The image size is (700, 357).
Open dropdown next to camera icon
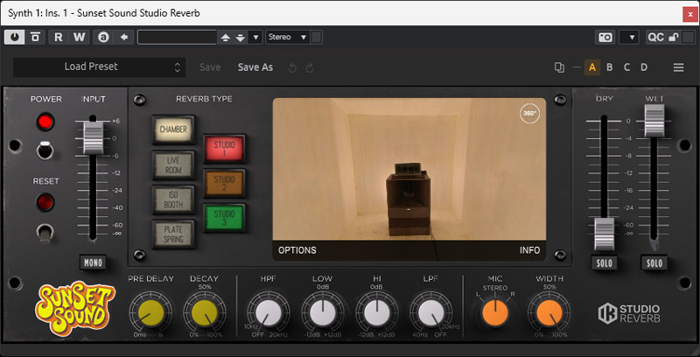point(628,37)
